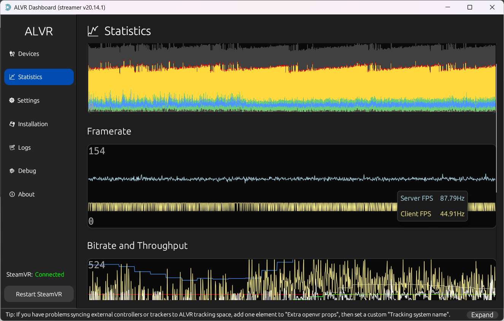Click the Settings gear icon in sidebar
The image size is (504, 321).
coord(12,101)
